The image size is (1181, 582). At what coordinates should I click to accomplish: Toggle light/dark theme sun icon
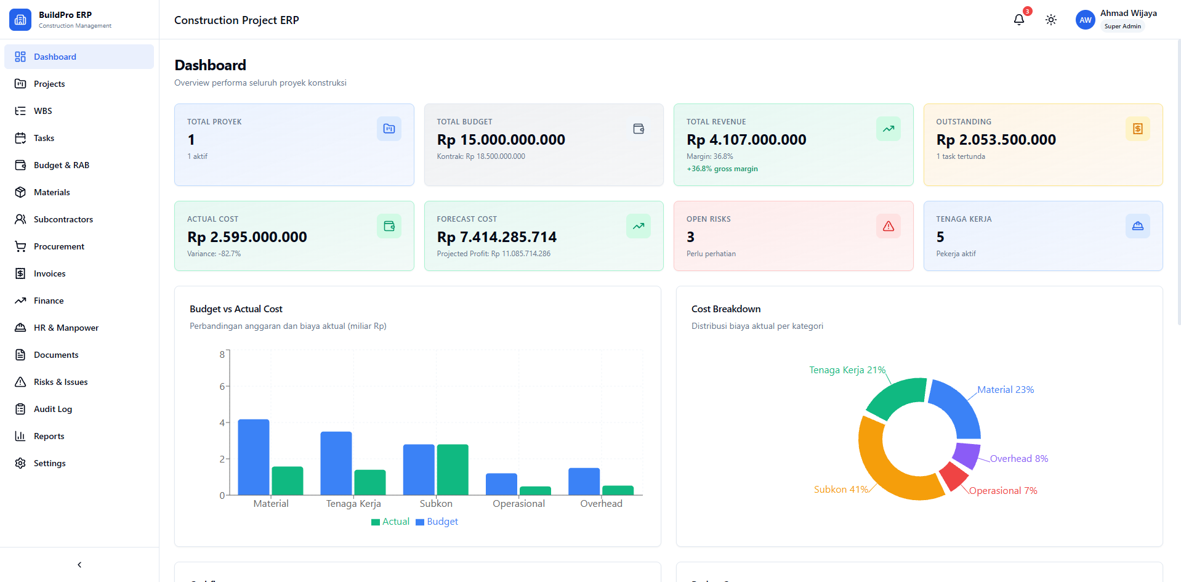pos(1050,20)
